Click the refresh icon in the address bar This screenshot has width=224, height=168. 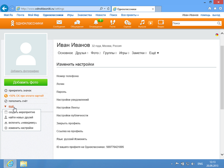[108, 9]
